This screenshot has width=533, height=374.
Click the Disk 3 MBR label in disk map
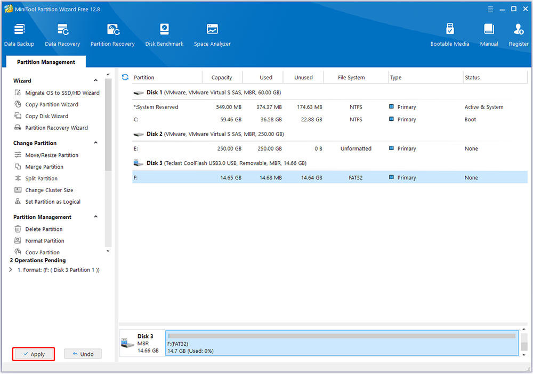click(x=143, y=344)
